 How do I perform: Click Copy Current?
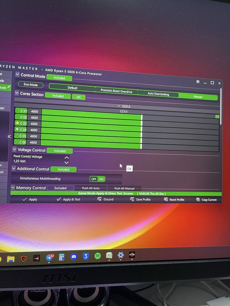coord(206,200)
